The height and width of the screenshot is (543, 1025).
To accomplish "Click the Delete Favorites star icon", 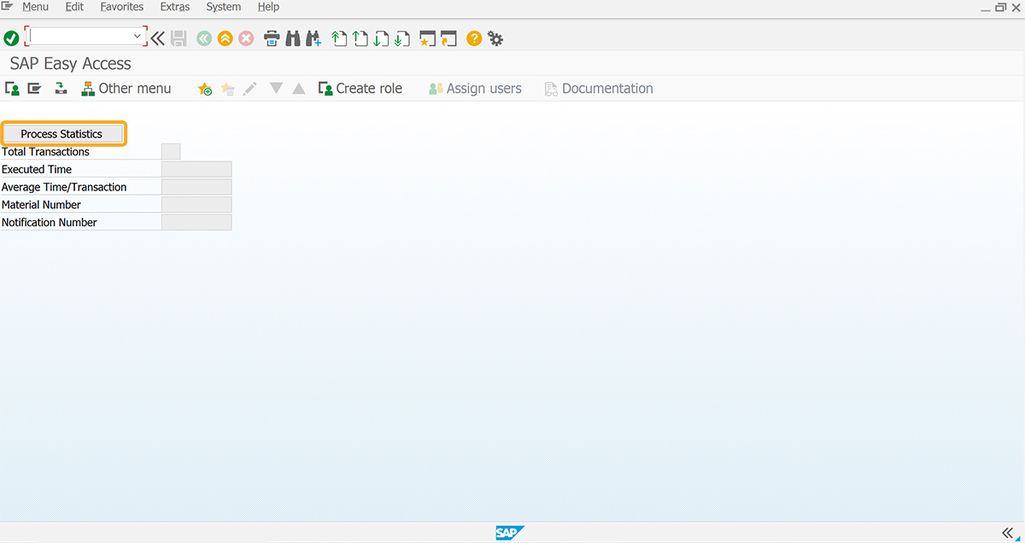I will [227, 89].
